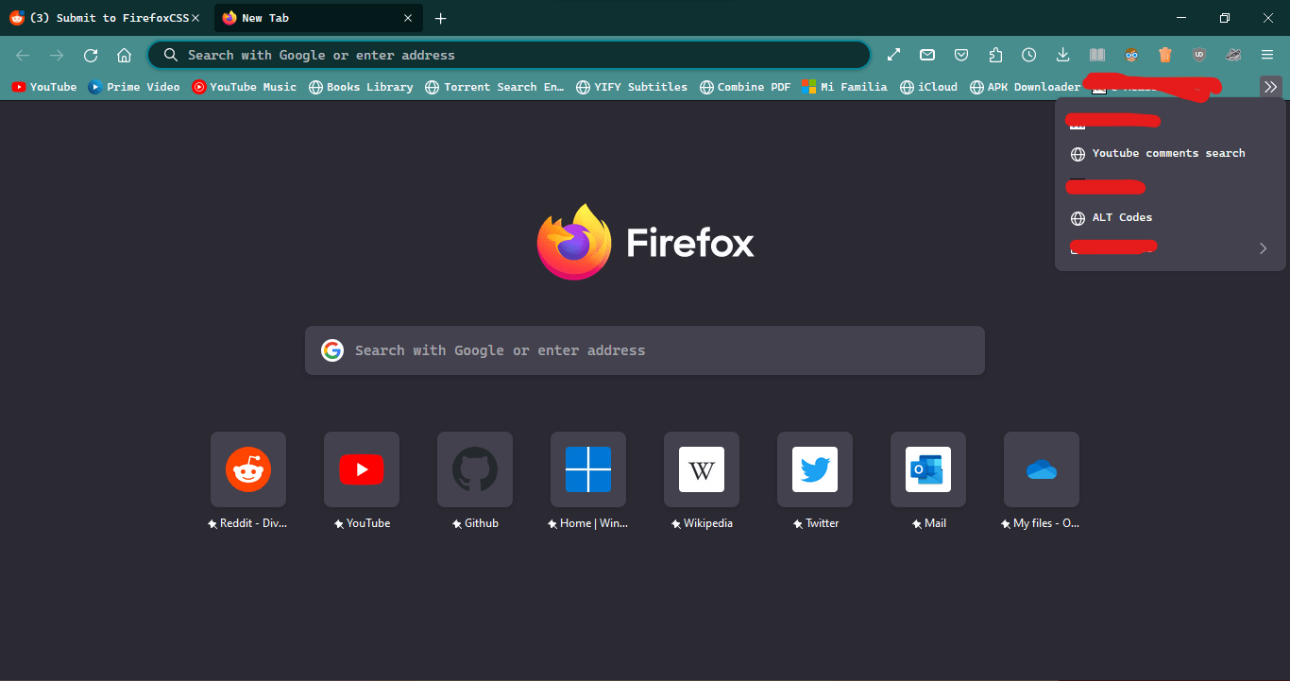Click the sneaker extension icon
The image size is (1290, 681).
pyautogui.click(x=1233, y=55)
